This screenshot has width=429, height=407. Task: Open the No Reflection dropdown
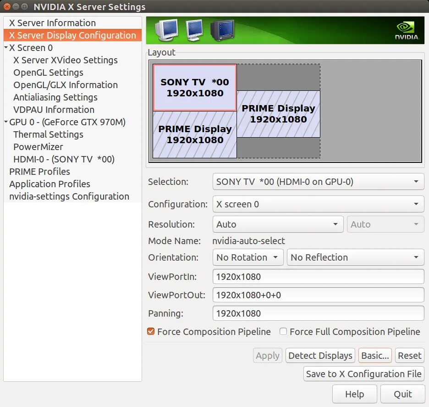(355, 257)
